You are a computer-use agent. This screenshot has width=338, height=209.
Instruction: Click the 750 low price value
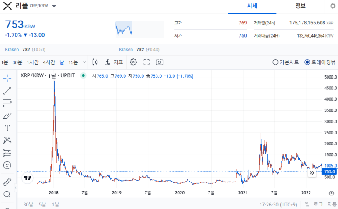point(243,35)
